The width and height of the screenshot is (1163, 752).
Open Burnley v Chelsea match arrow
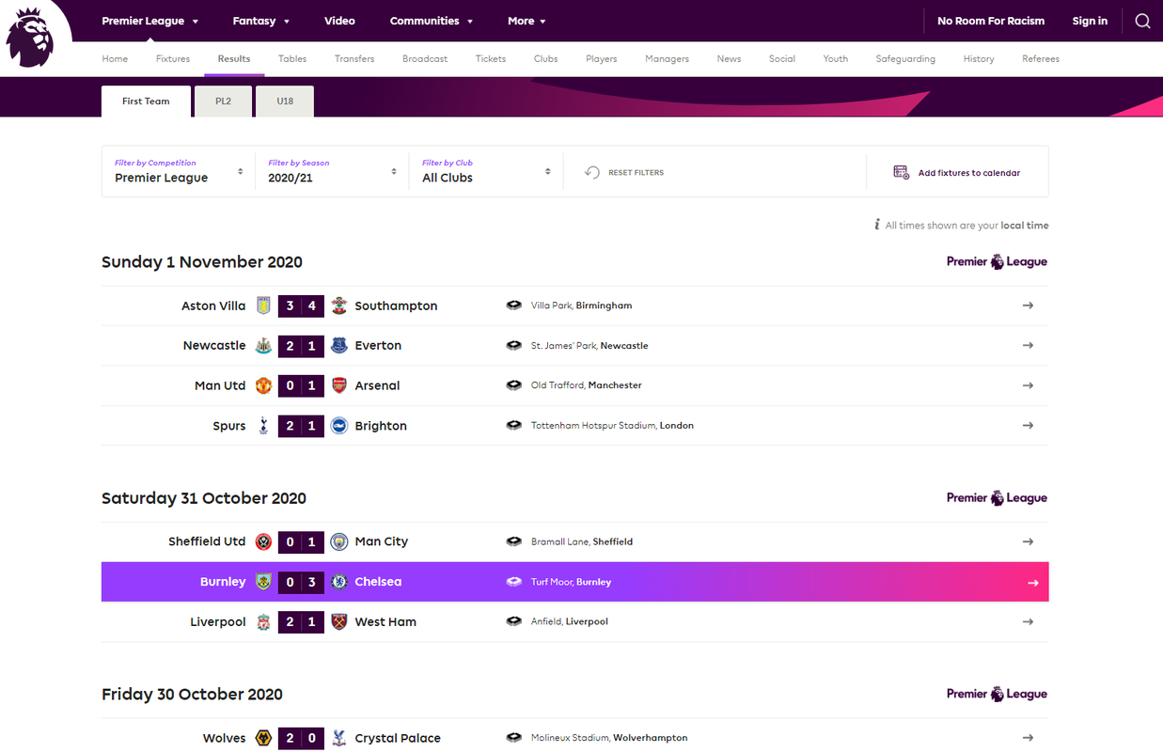(1032, 583)
